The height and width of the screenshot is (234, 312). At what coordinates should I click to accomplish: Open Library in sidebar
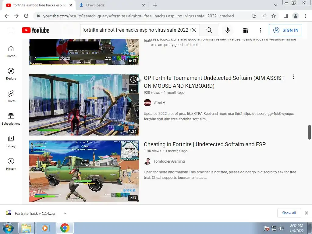[11, 141]
